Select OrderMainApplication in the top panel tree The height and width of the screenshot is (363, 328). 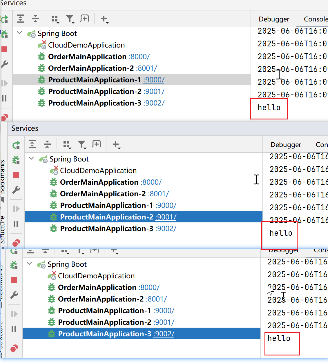point(87,57)
